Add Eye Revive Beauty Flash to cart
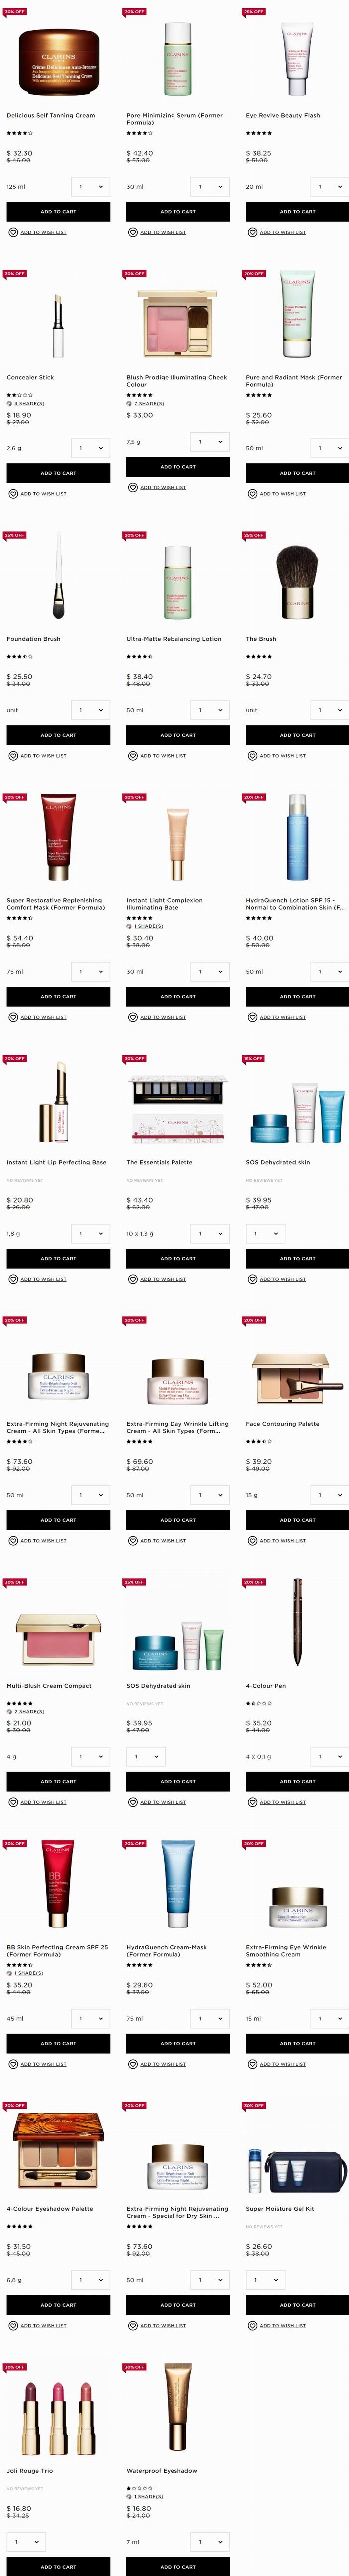The image size is (349, 2576). (x=297, y=212)
